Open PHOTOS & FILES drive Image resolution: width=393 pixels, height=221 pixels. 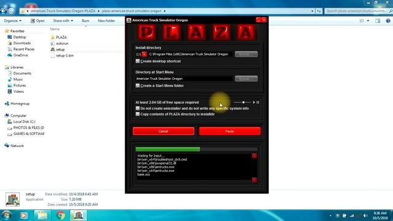[28, 128]
